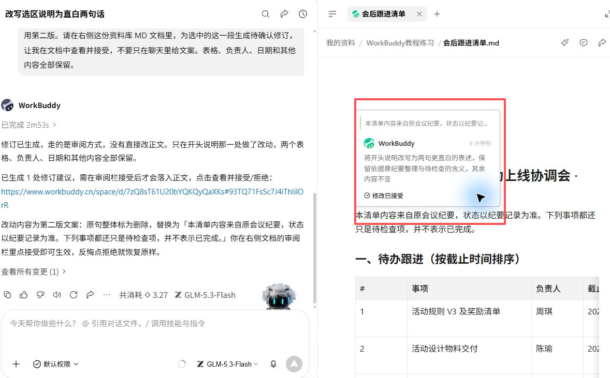Viewport: 610px width, 378px height.
Task: Expand 查看所有变更 (1)
Action: 34,271
